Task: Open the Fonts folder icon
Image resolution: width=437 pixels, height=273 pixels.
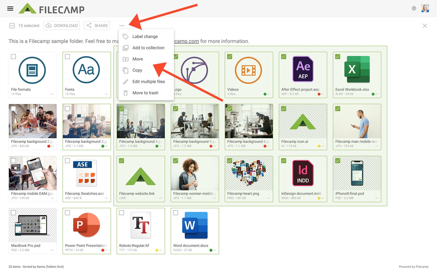Action: (86, 70)
